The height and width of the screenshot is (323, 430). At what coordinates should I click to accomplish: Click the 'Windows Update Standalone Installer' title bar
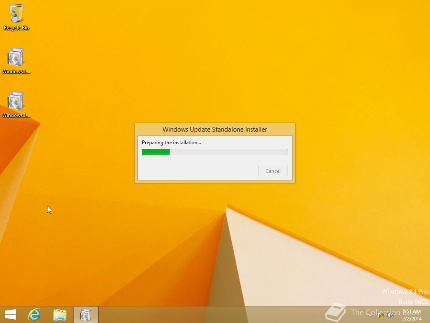click(215, 130)
